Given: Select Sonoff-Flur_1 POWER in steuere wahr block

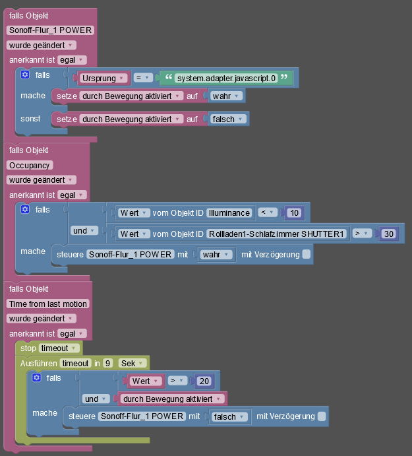Looking at the screenshot, I should [130, 254].
